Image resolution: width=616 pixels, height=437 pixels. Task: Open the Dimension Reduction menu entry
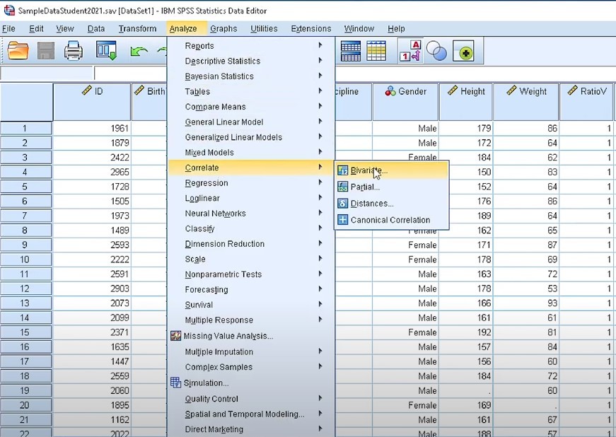(x=252, y=244)
